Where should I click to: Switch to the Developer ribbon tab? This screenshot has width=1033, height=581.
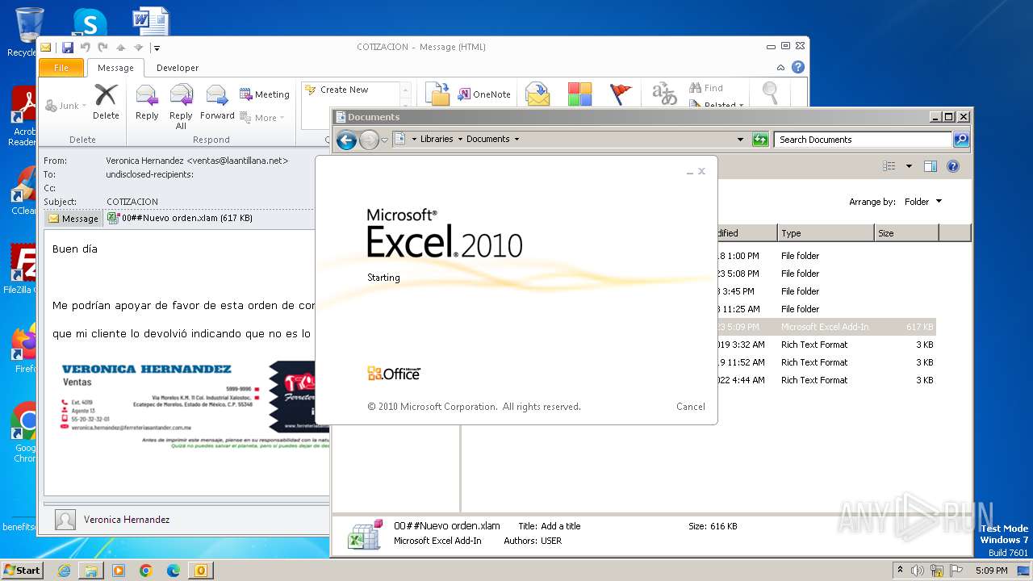(178, 68)
